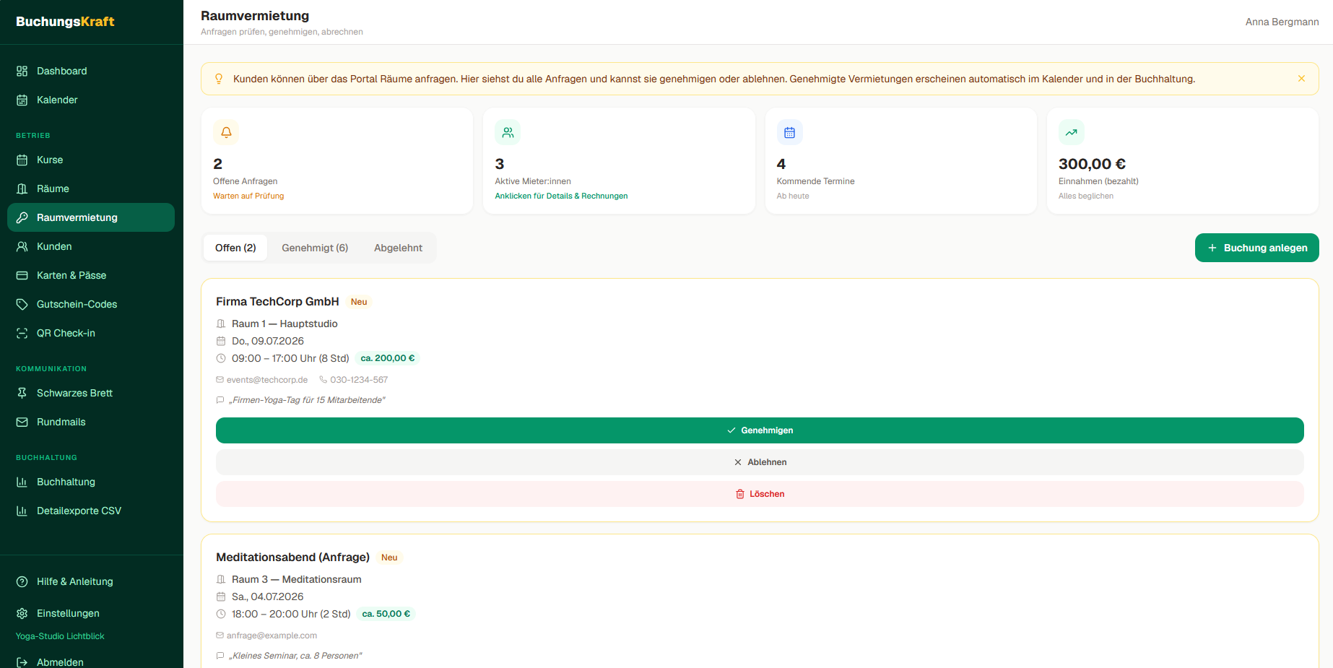
Task: Open the Kunden list
Action: (91, 246)
